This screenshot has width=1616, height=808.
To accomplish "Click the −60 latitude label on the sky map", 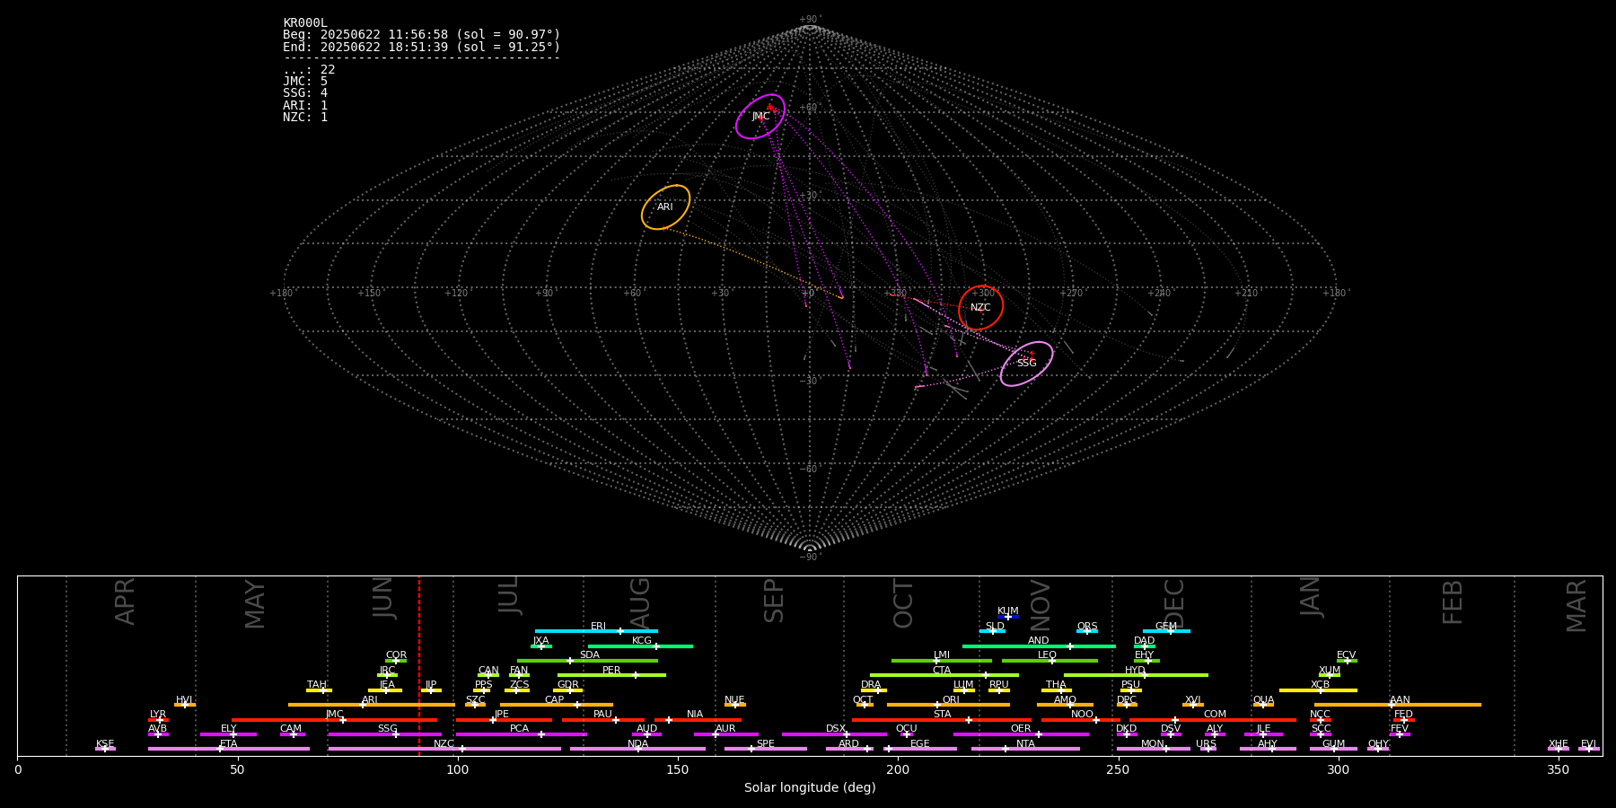I will 809,470.
